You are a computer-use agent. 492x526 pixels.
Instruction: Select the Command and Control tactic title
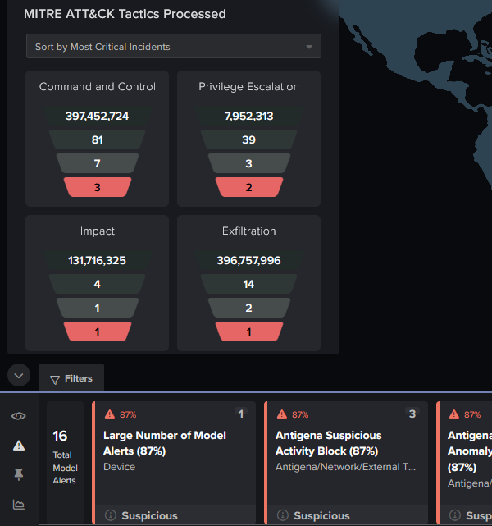(98, 86)
